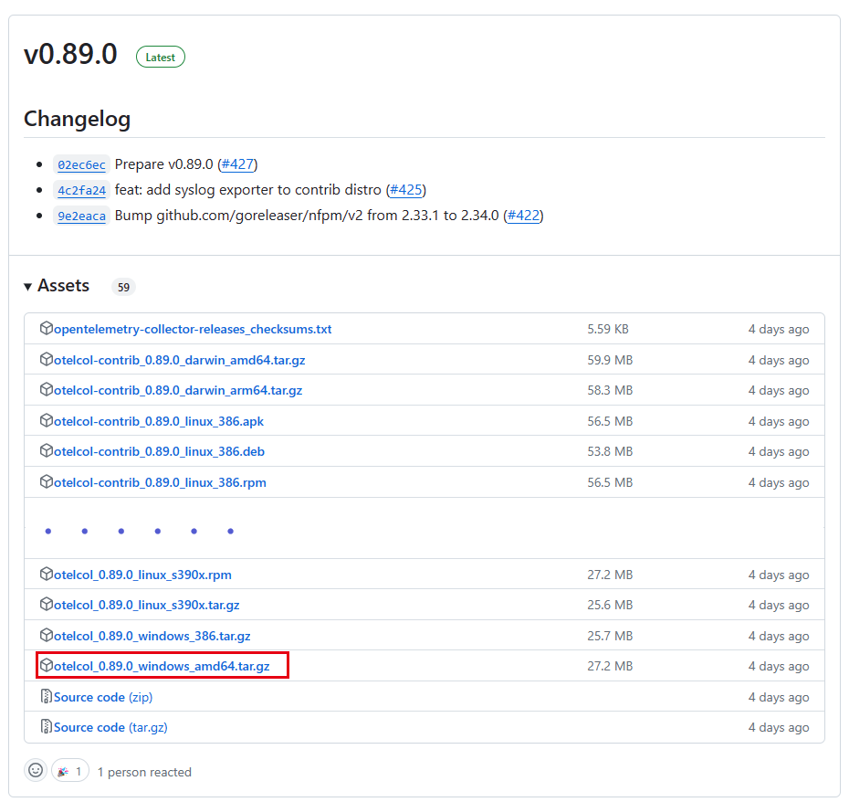Download the opentelemetry-collector-releases checksums file
849x802 pixels.
coord(192,329)
